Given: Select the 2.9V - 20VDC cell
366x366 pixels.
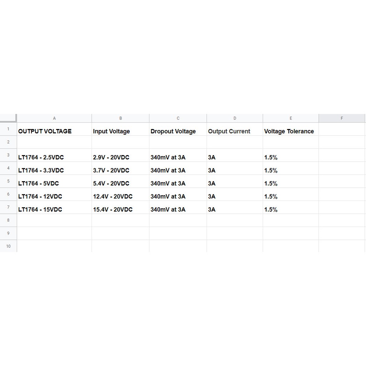Looking at the screenshot, I should (x=111, y=157).
